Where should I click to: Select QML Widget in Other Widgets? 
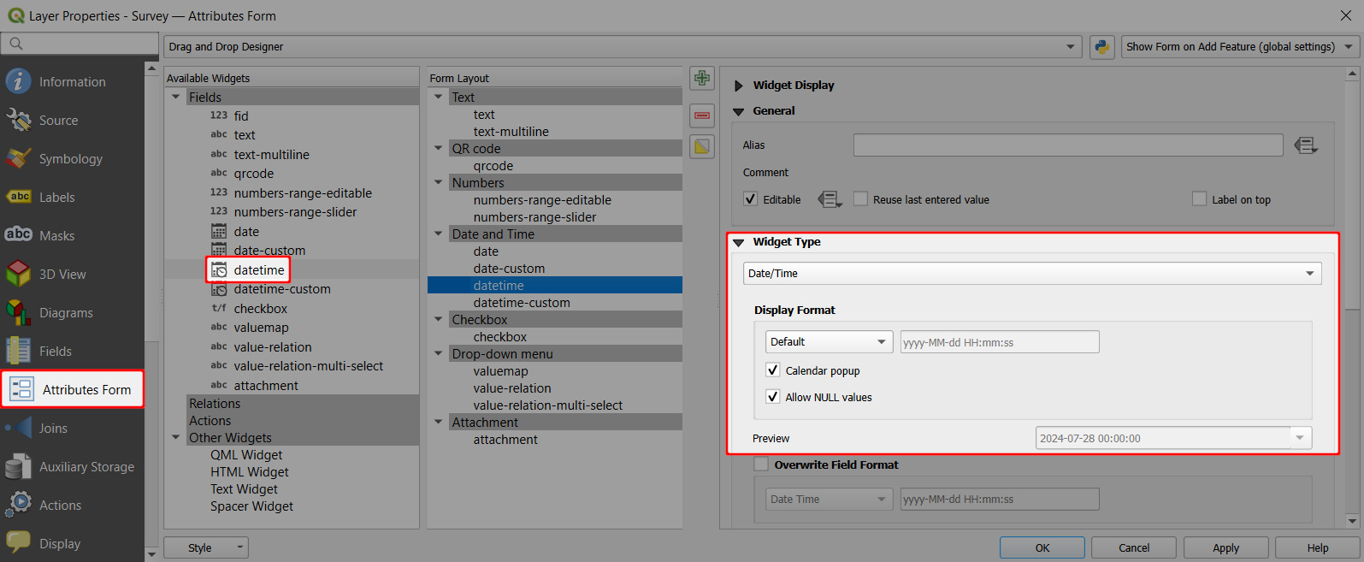point(246,454)
